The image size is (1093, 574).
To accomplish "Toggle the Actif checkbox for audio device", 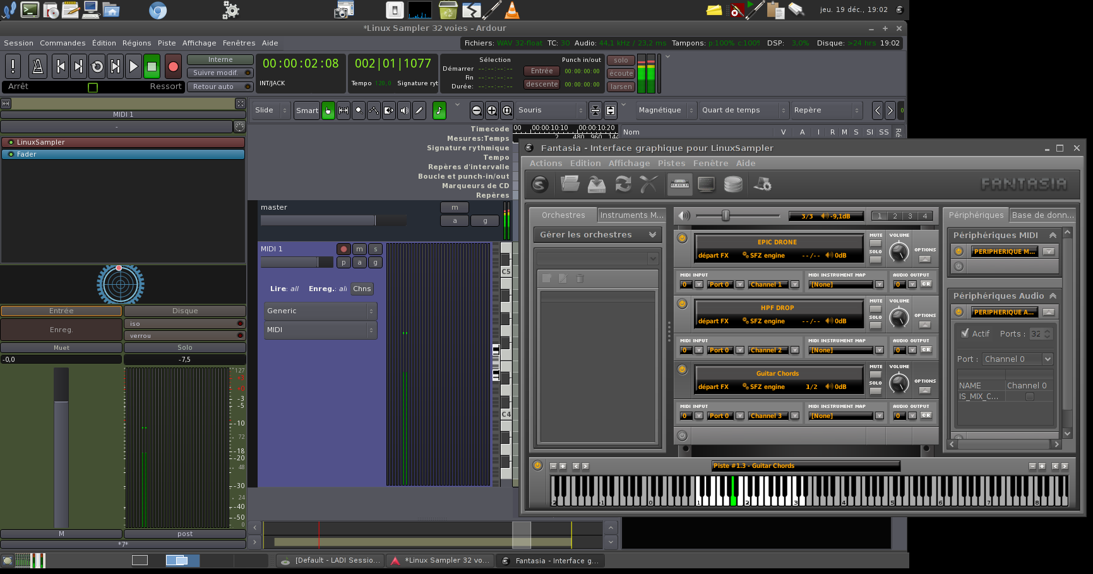I will 965,333.
